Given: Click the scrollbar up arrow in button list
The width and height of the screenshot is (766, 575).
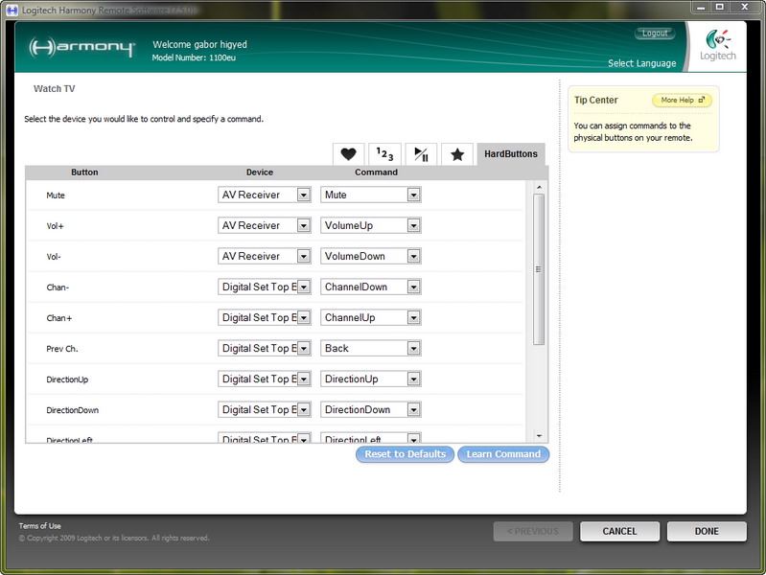Looking at the screenshot, I should (x=539, y=187).
